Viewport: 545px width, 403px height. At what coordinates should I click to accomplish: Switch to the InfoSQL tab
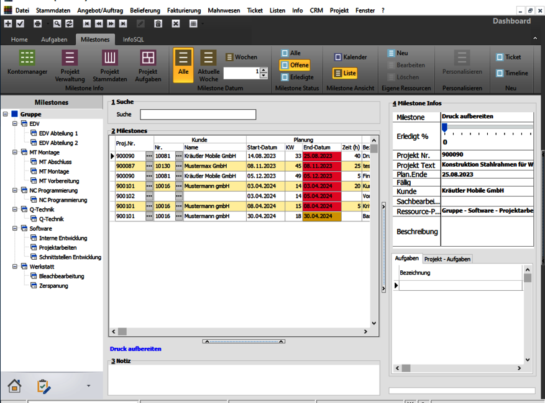point(133,40)
